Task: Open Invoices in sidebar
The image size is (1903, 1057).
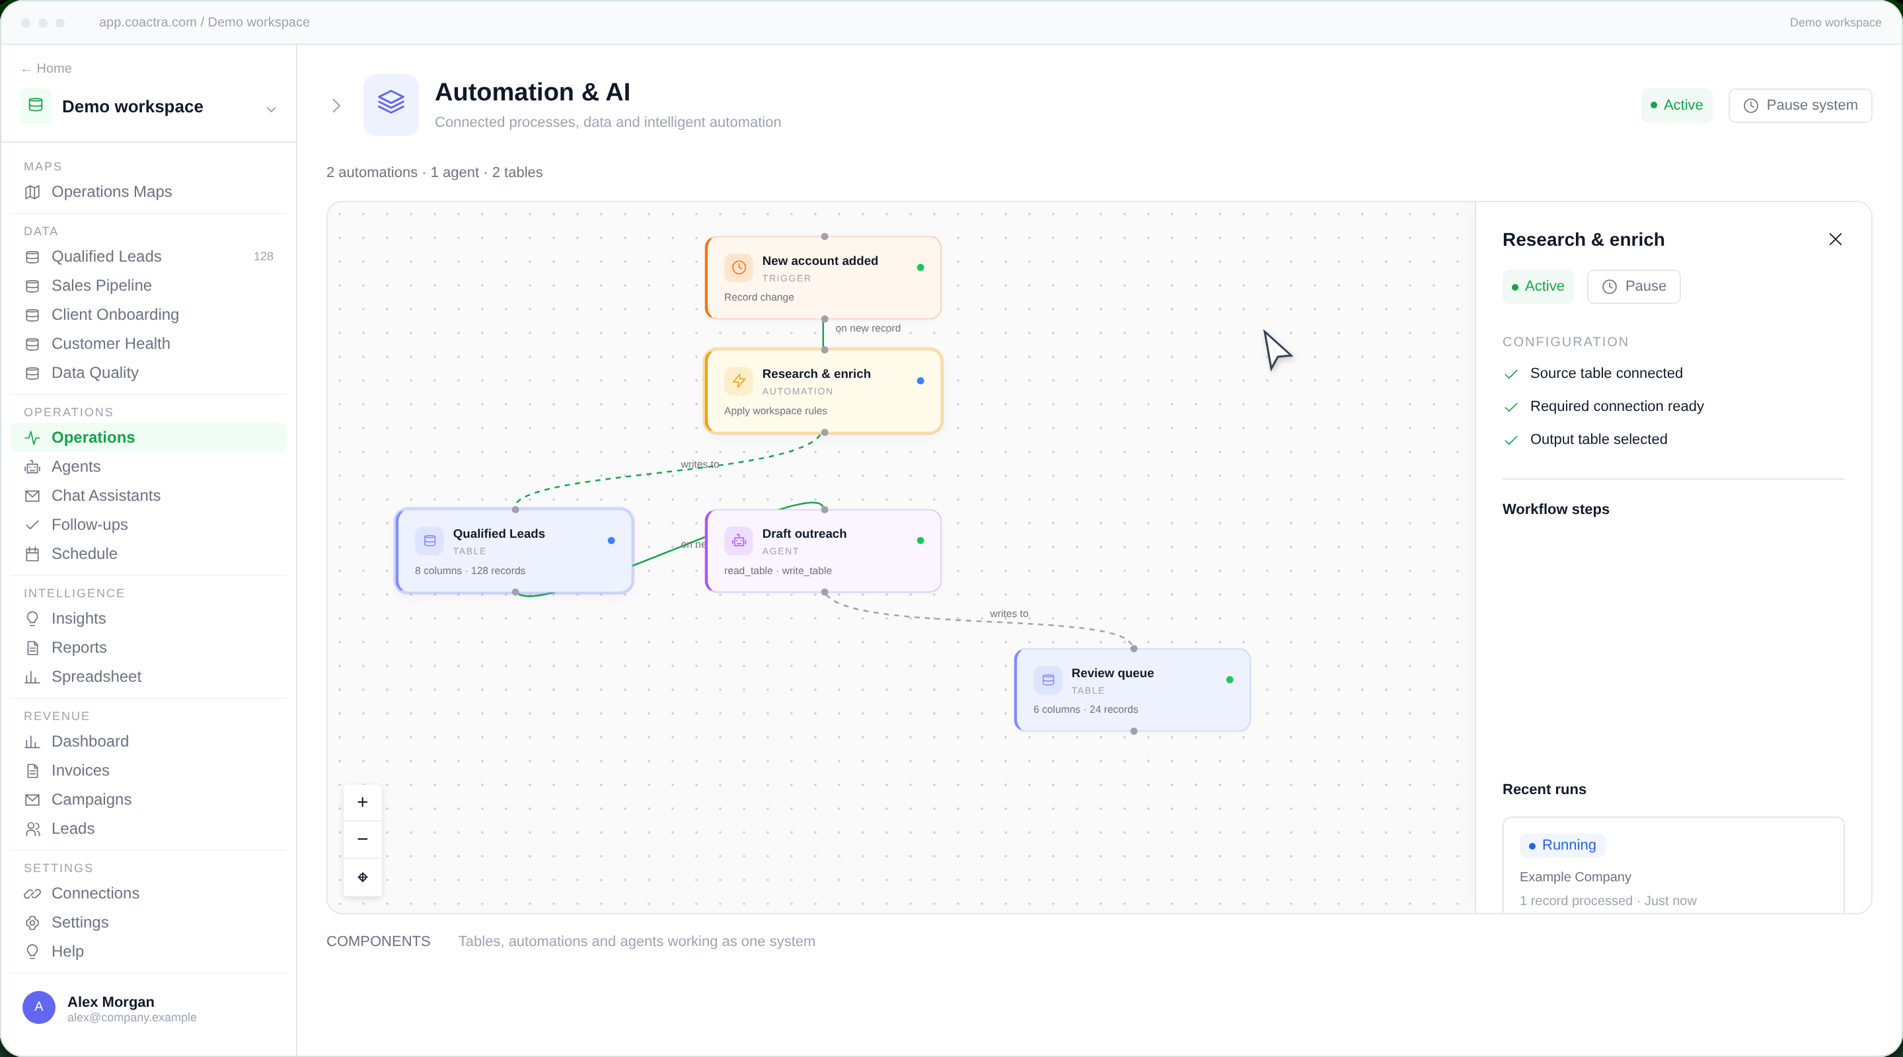Action: 149,770
